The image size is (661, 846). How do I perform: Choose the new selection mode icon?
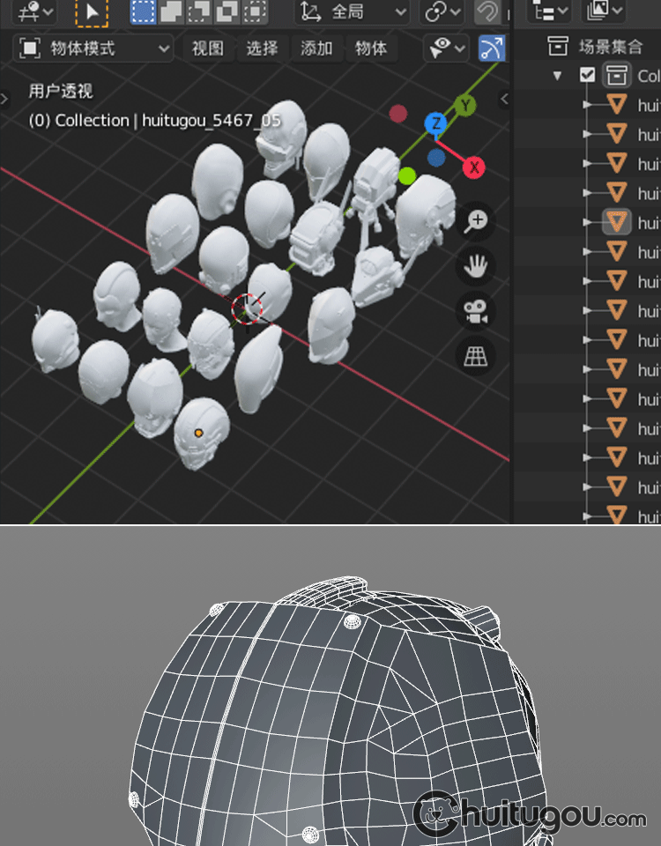point(143,11)
